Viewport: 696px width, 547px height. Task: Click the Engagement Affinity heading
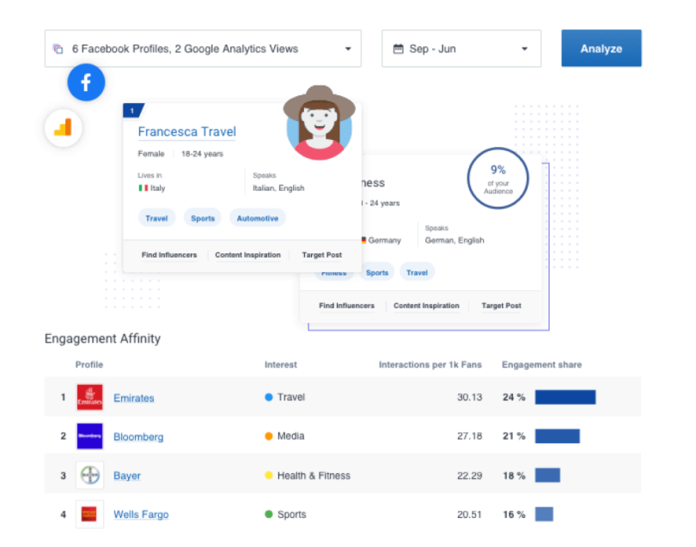click(x=102, y=338)
